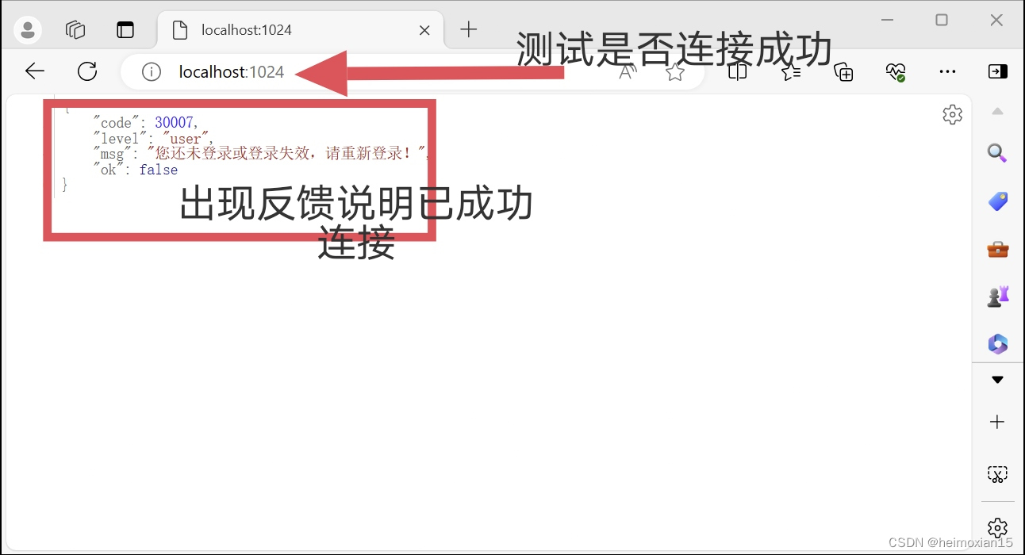Go back to the previous page

click(x=35, y=71)
